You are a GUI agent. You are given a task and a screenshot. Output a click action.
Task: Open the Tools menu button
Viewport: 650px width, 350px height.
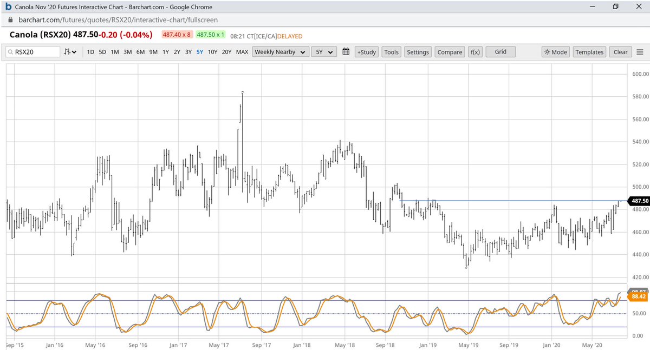pos(391,52)
